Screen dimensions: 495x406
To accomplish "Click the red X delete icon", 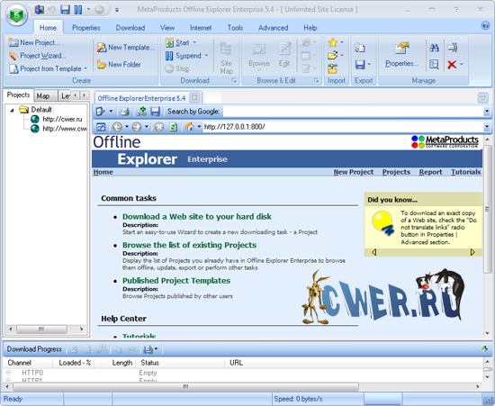I will pos(452,65).
